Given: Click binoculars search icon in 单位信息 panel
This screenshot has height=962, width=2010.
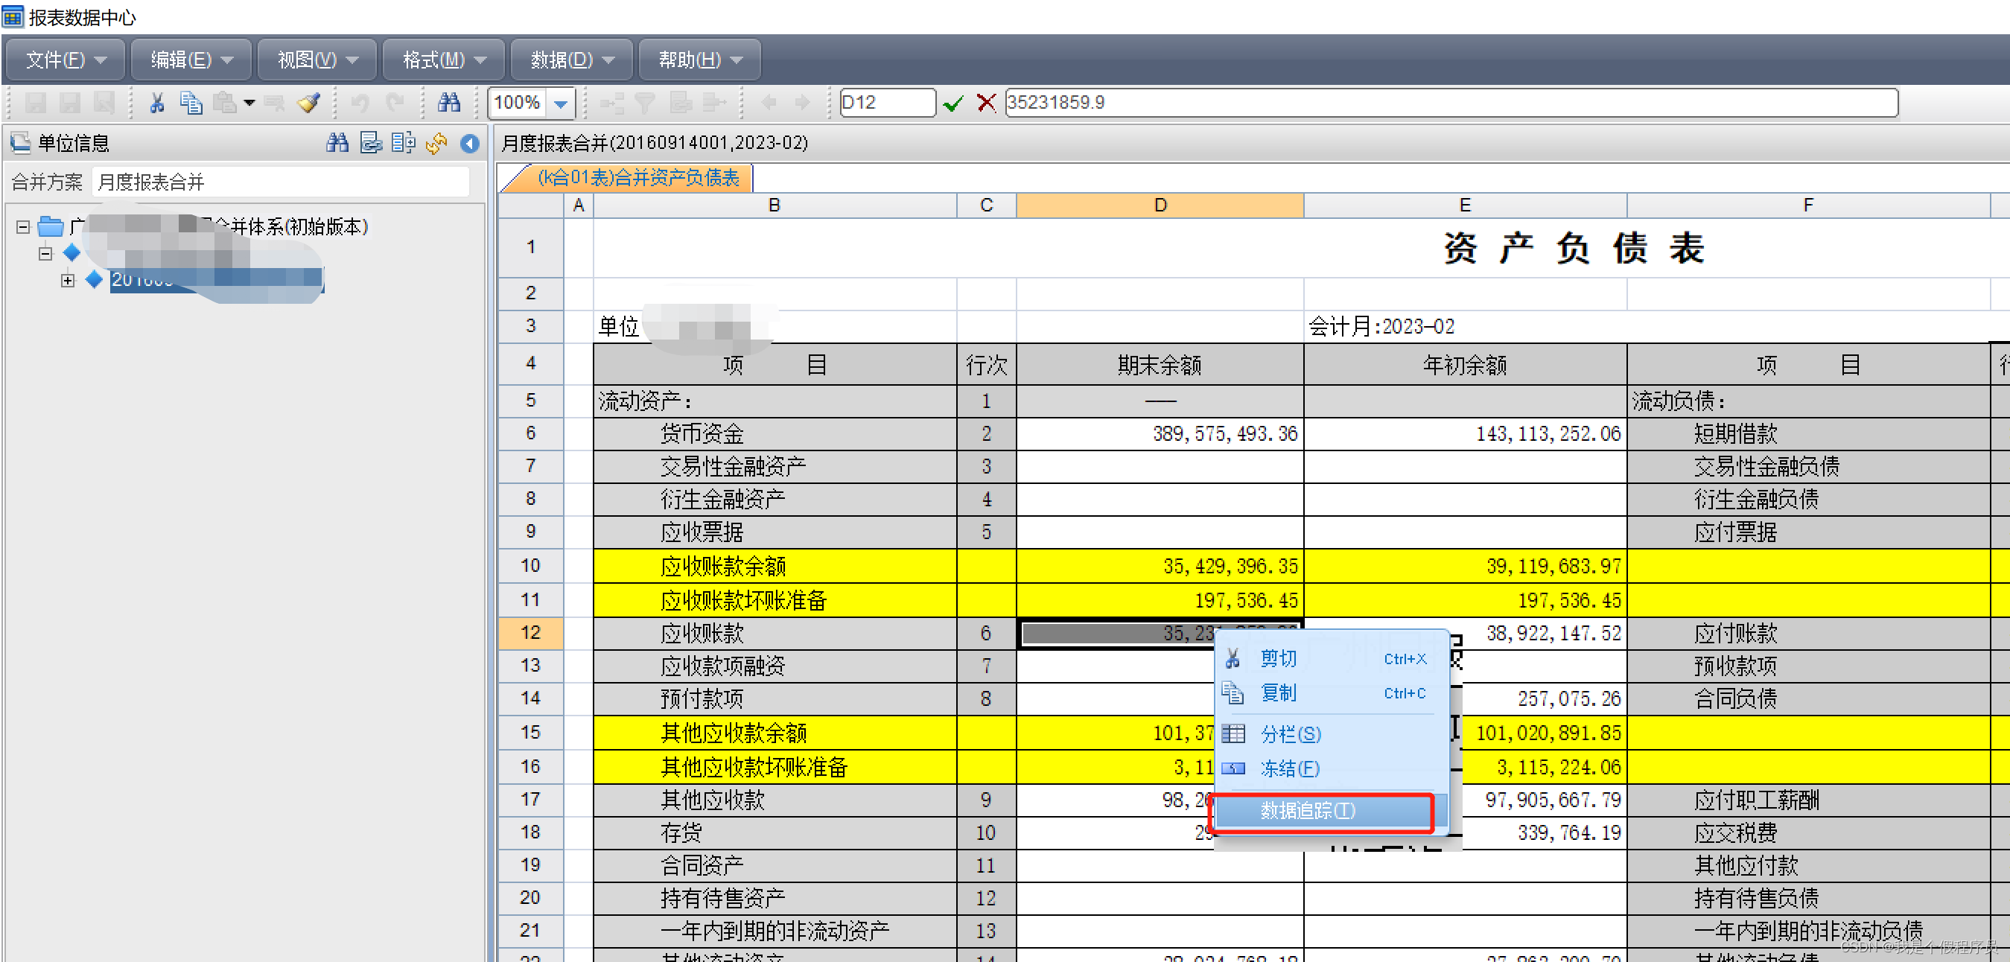Looking at the screenshot, I should (337, 143).
